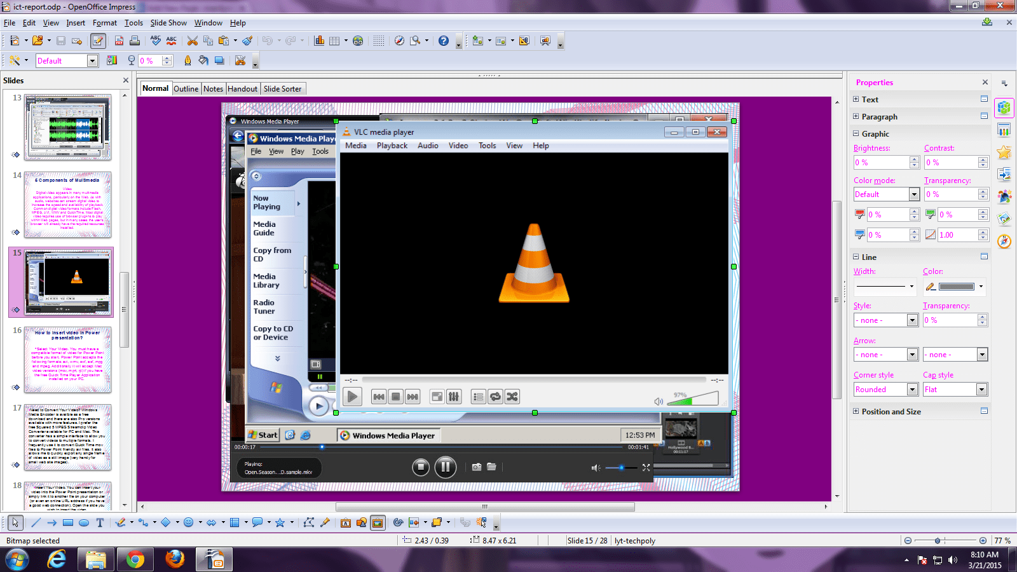Insert a table using the Table icon
The height and width of the screenshot is (572, 1017).
pyautogui.click(x=334, y=41)
